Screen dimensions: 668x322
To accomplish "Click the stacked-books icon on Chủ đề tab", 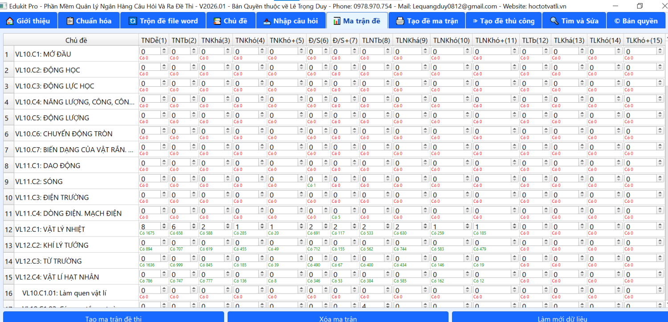I will coord(217,21).
